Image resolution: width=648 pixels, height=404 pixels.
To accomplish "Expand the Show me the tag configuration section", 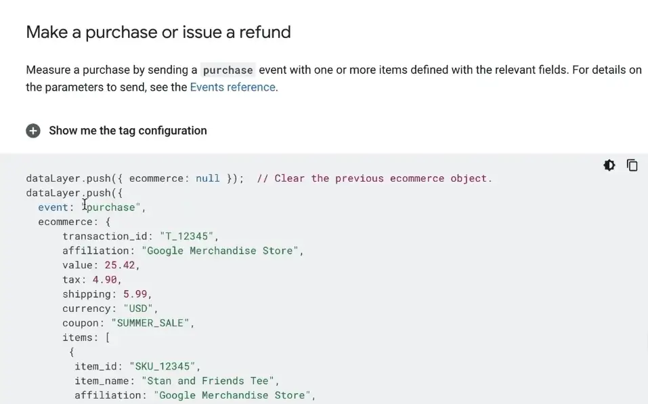I will click(127, 130).
